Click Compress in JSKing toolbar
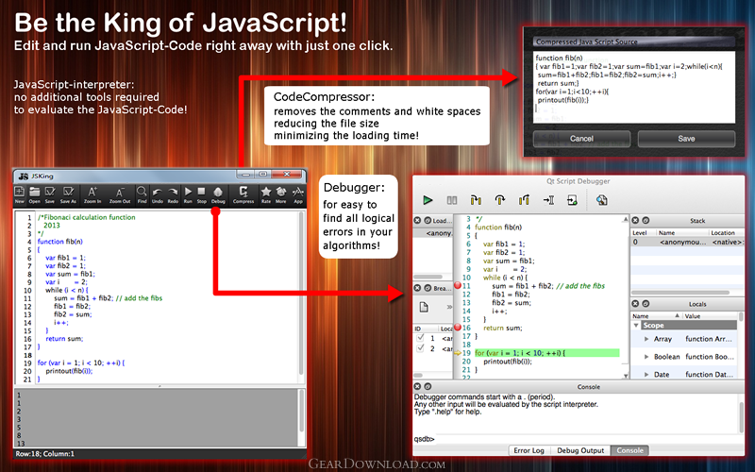The width and height of the screenshot is (755, 472). coord(243,194)
